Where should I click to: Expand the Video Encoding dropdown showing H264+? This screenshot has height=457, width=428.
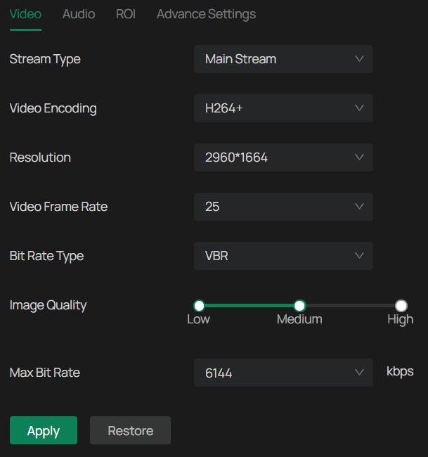tap(283, 108)
